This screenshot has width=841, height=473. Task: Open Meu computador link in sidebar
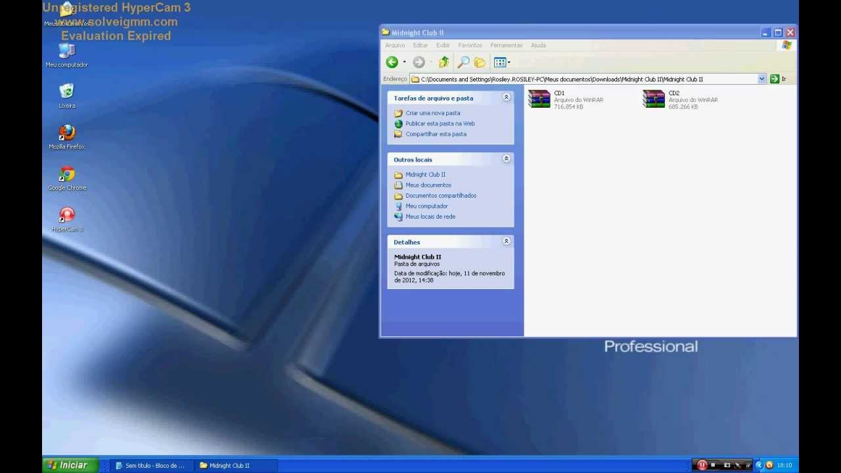coord(426,206)
